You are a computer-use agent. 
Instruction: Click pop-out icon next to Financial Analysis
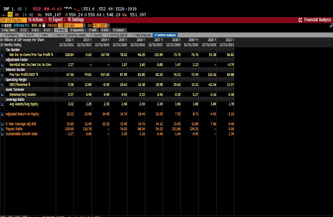click(300, 20)
